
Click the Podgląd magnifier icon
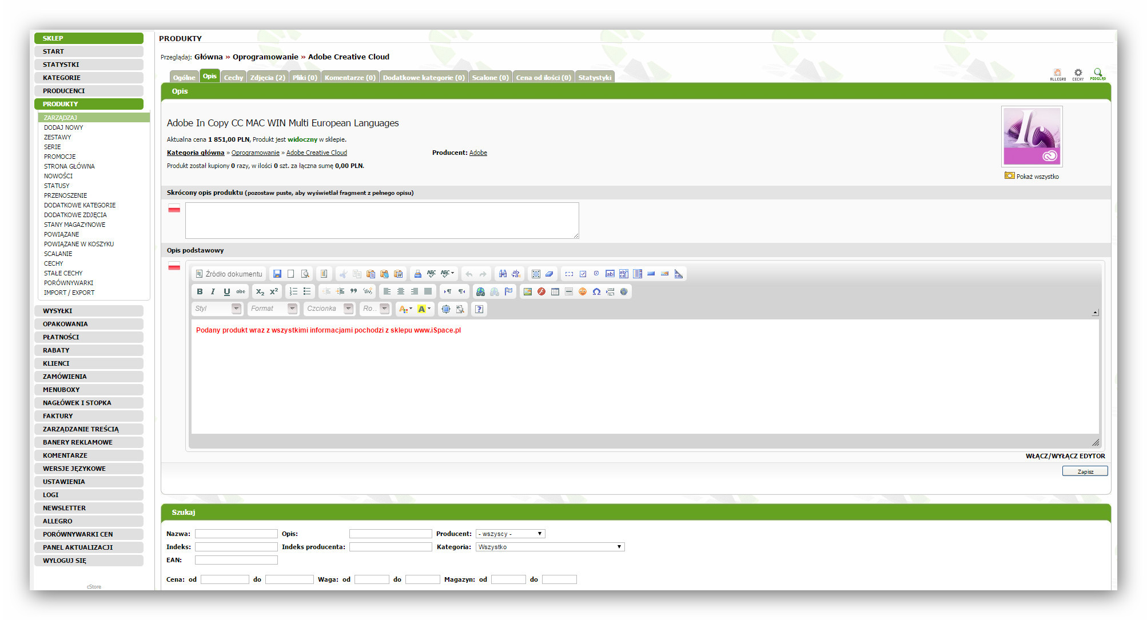[x=1098, y=74]
